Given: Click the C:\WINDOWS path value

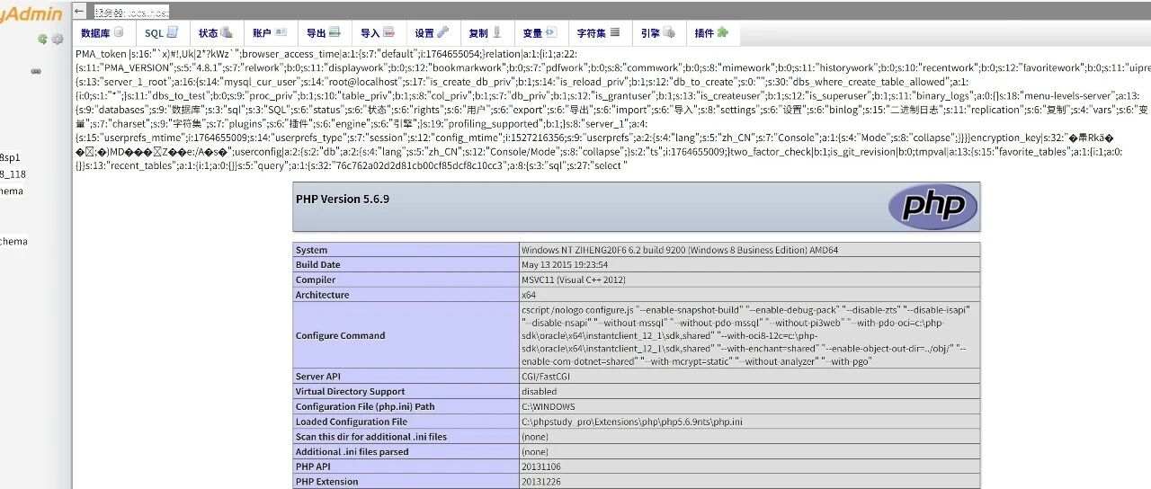Looking at the screenshot, I should [548, 406].
